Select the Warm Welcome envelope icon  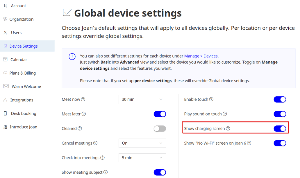click(5, 86)
